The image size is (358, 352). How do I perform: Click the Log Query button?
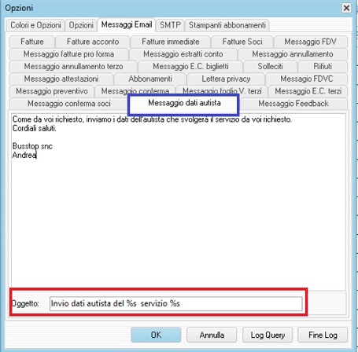pos(268,335)
